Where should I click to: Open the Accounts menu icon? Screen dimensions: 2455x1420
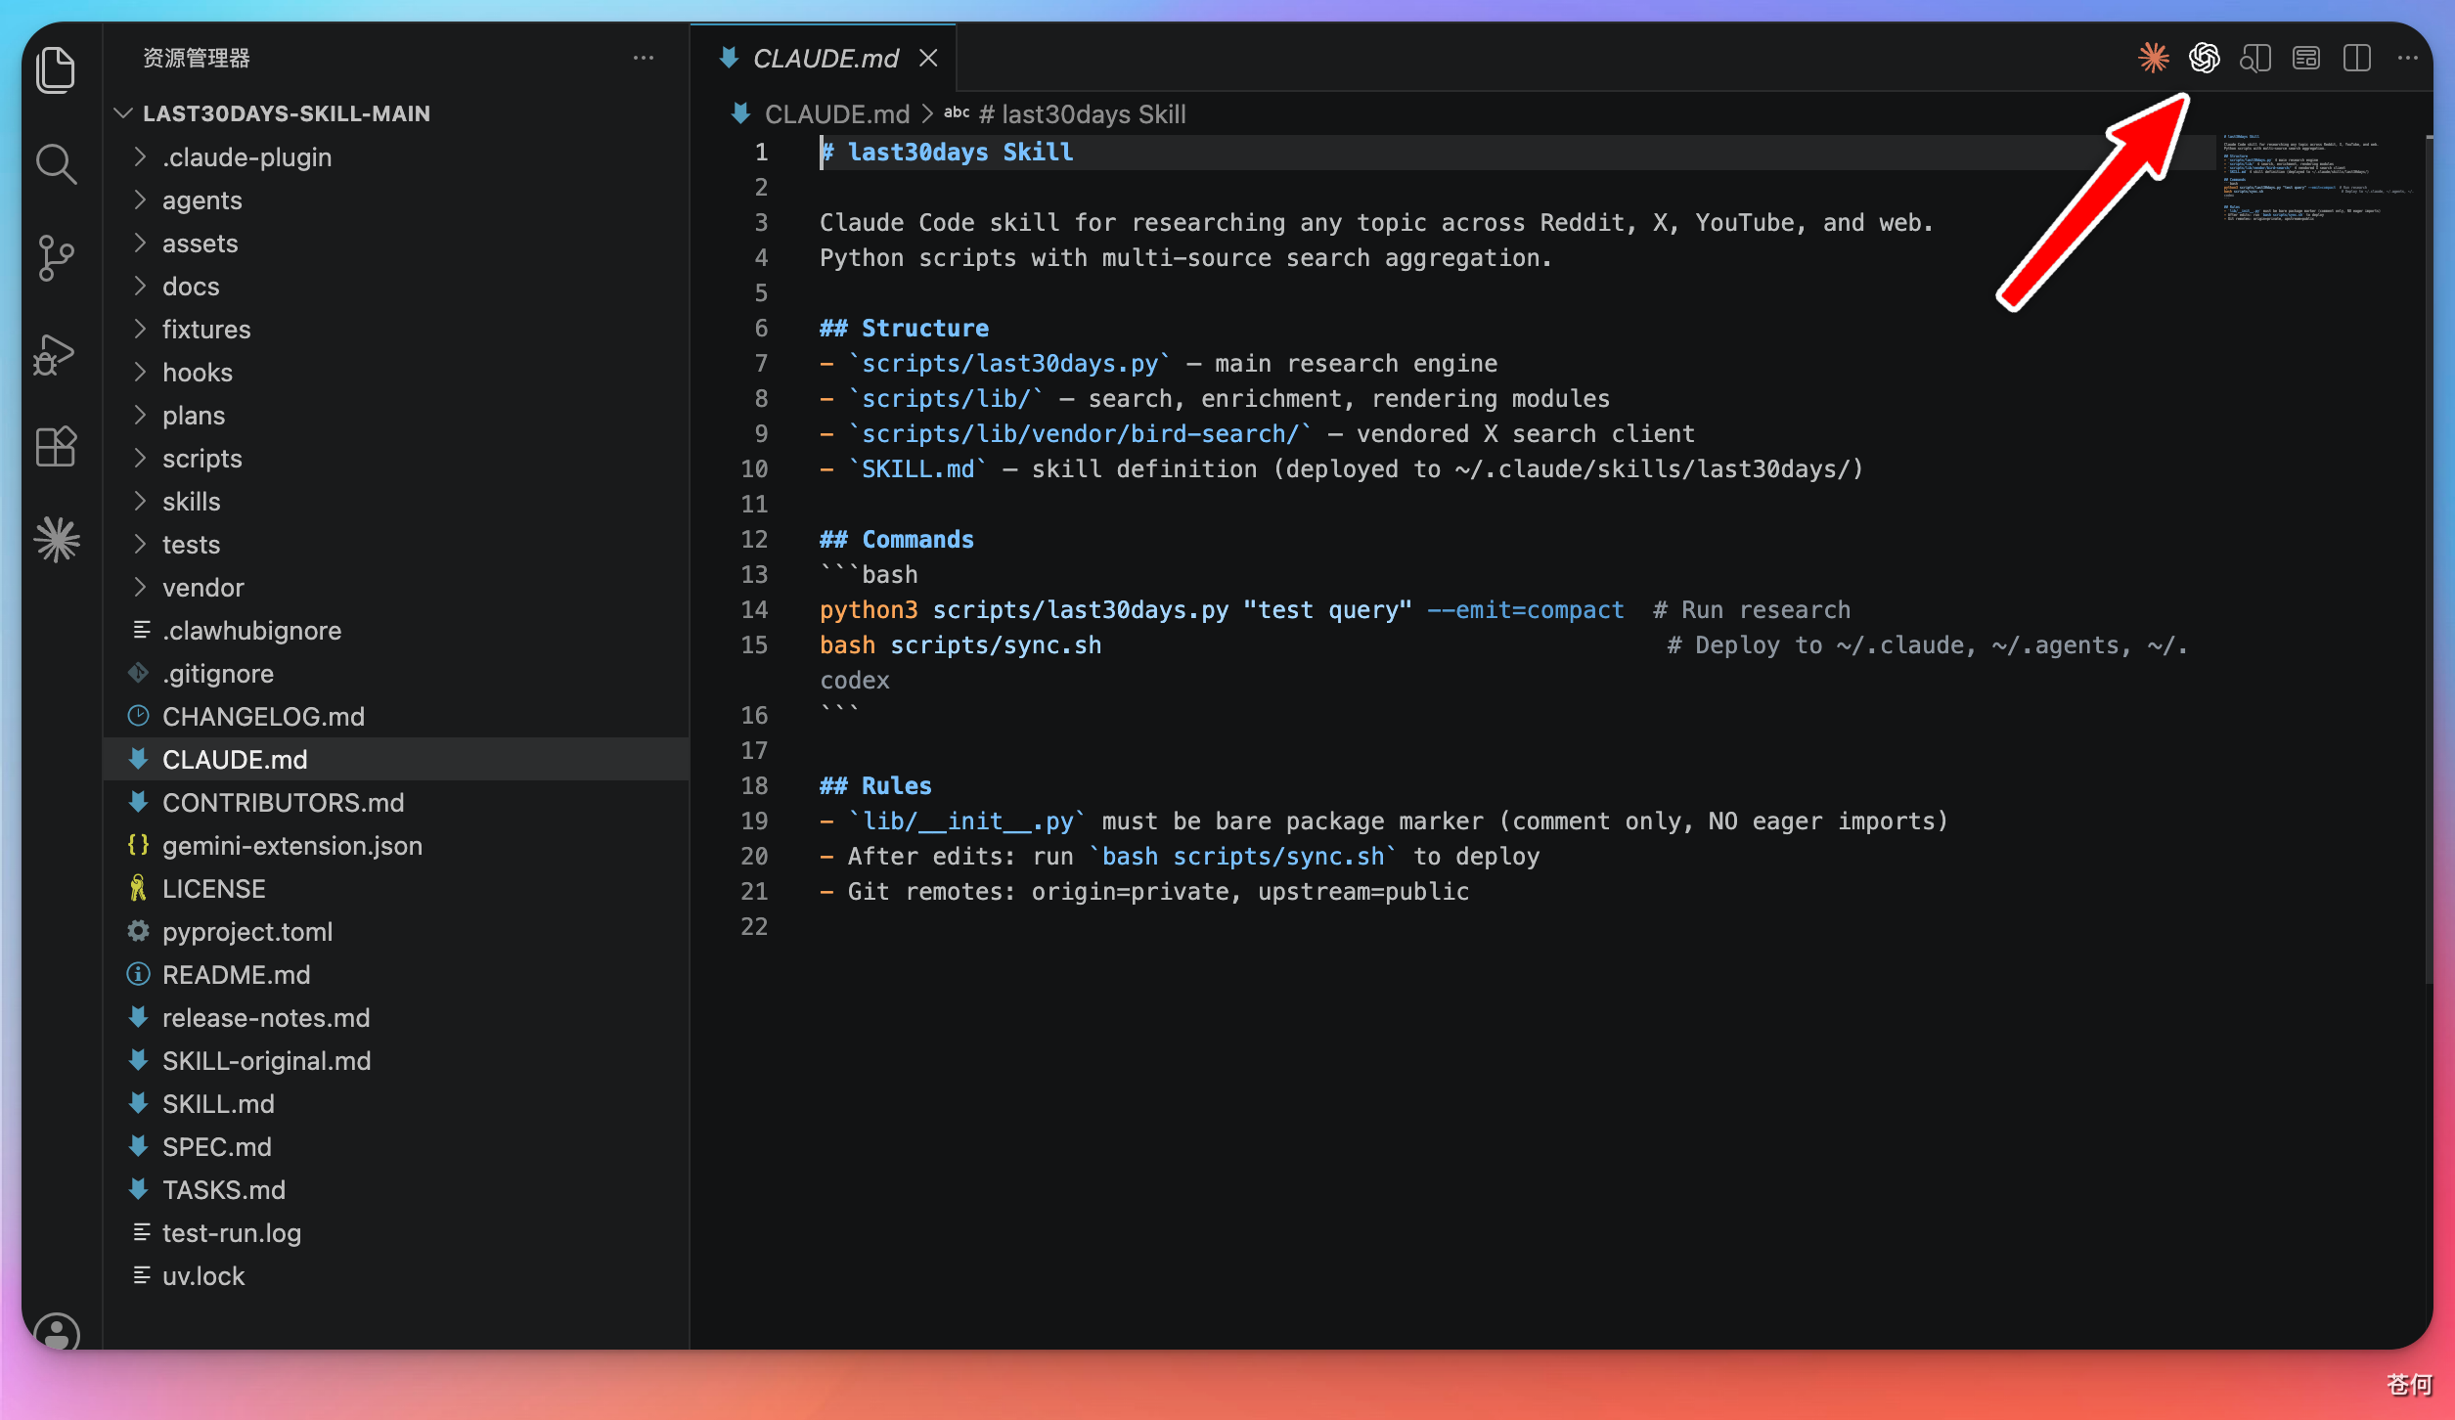pyautogui.click(x=56, y=1331)
